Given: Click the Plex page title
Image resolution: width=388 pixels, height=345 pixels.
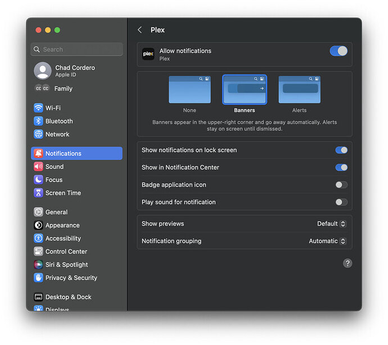Looking at the screenshot, I should tap(157, 30).
